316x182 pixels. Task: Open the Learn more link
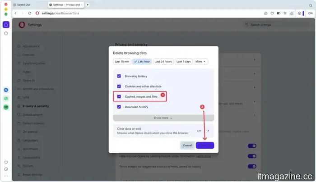pos(203,156)
